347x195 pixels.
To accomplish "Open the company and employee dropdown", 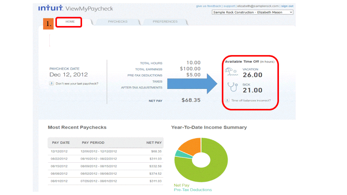I will point(253,12).
